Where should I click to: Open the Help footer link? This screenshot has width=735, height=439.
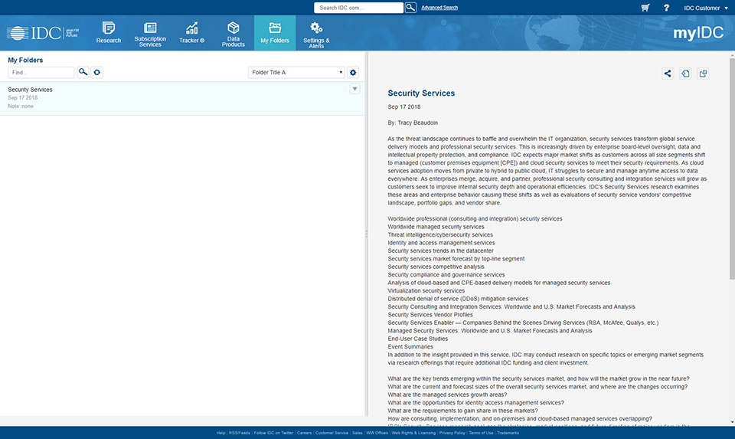(220, 433)
